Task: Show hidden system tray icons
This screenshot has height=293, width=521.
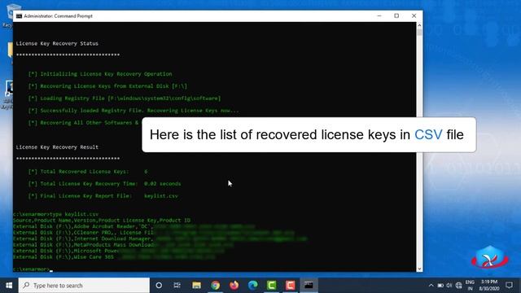Action: tap(431, 286)
